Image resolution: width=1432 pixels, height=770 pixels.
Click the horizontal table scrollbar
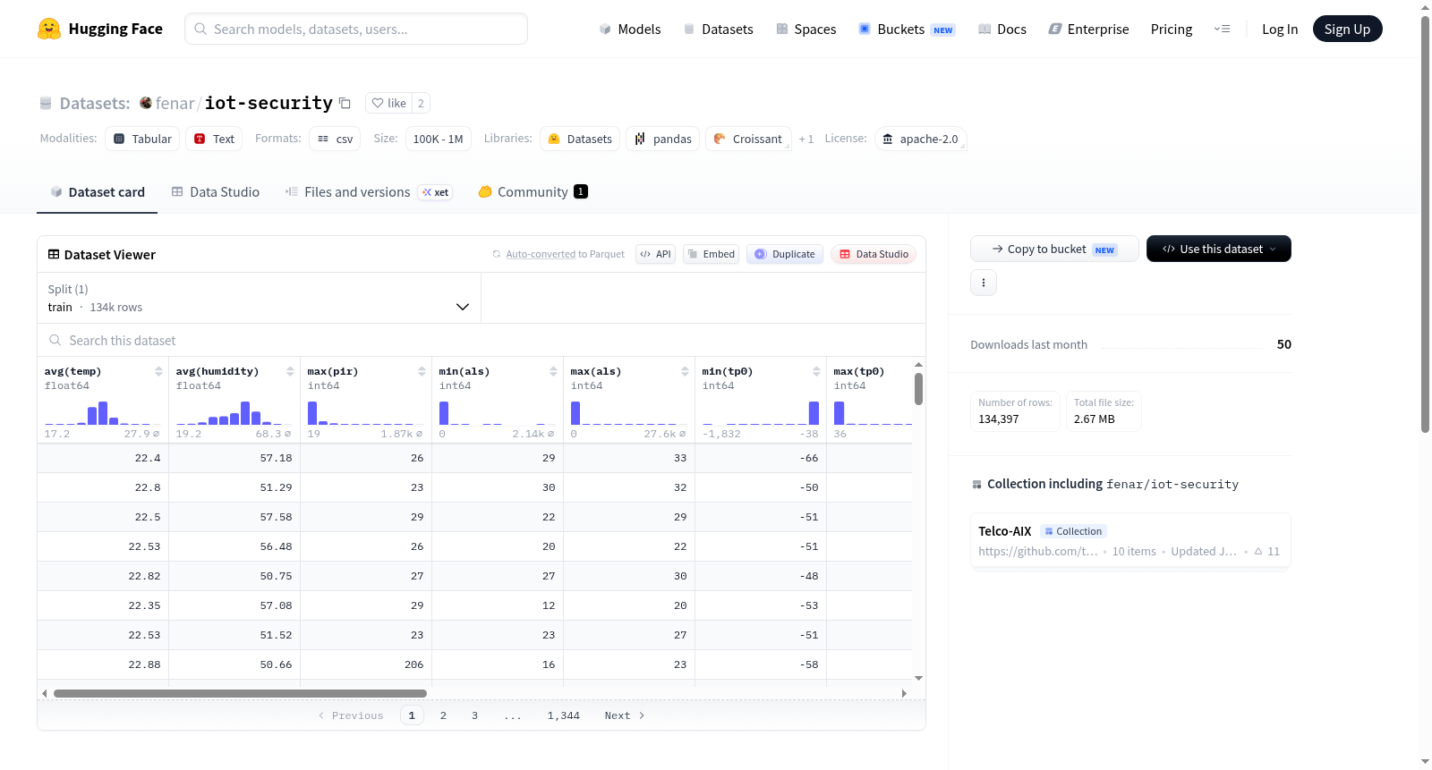point(240,693)
